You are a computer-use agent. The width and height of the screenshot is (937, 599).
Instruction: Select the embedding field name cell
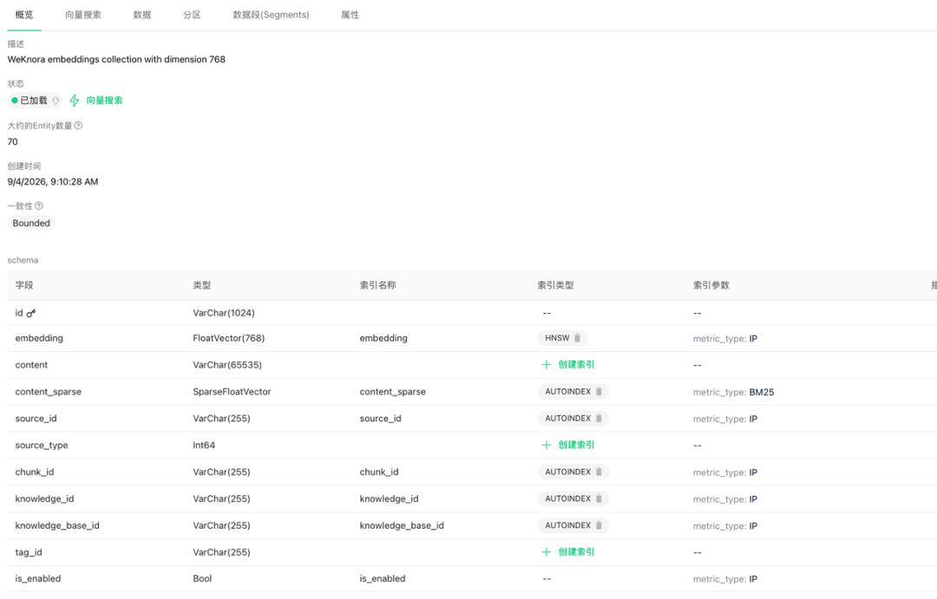(39, 338)
